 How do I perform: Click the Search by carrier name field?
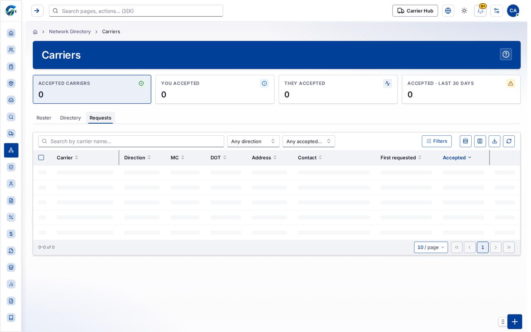pos(131,141)
